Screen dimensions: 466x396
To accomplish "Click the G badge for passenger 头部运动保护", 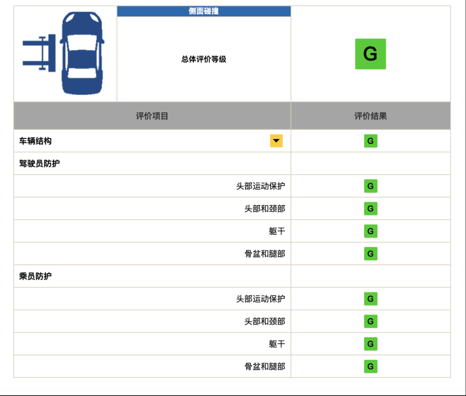I will click(x=370, y=299).
